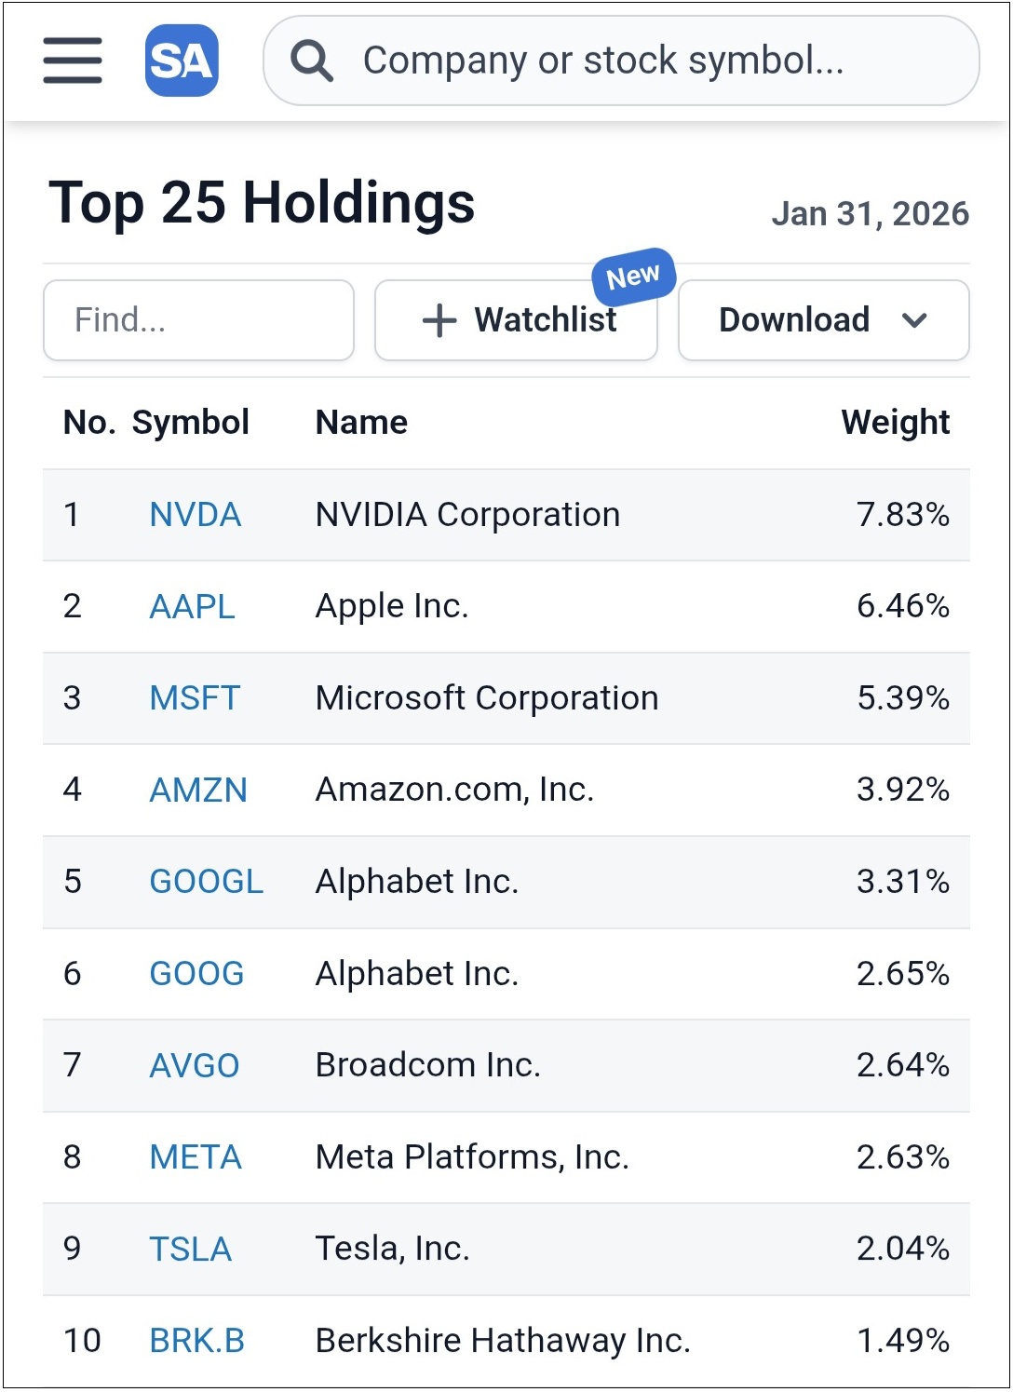Screen dimensions: 1013x1392
Task: Click the Find filter input field
Action: tap(198, 320)
